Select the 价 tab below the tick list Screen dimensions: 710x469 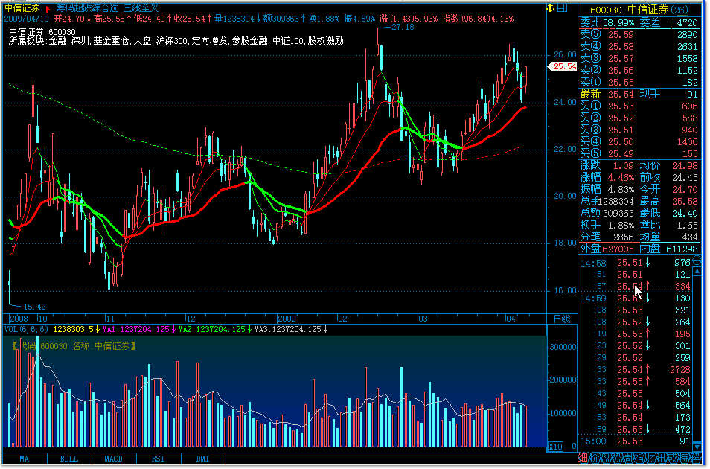594,458
